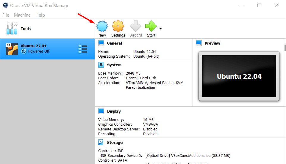The height and width of the screenshot is (164, 286).
Task: Click the VBoxGuestAdditions.iso optical drive entry
Action: (188, 156)
